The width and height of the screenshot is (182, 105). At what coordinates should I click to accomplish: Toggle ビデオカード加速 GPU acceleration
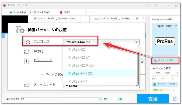165,84
